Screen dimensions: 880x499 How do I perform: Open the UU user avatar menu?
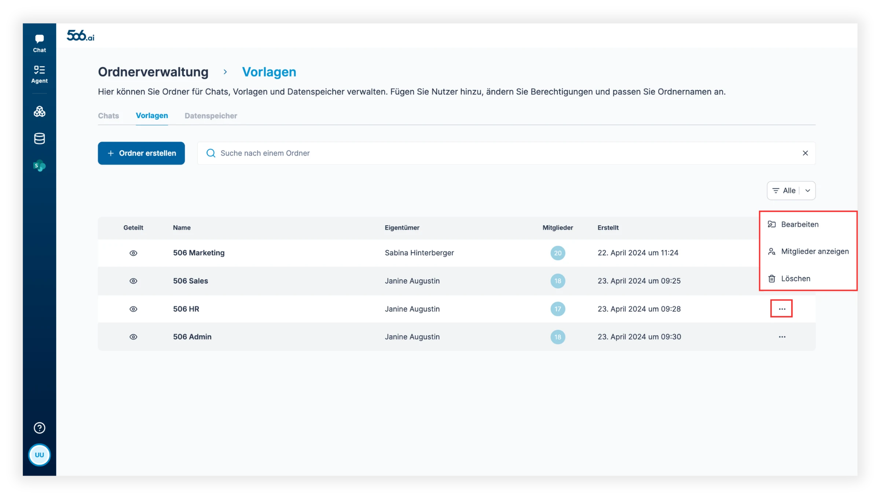39,455
